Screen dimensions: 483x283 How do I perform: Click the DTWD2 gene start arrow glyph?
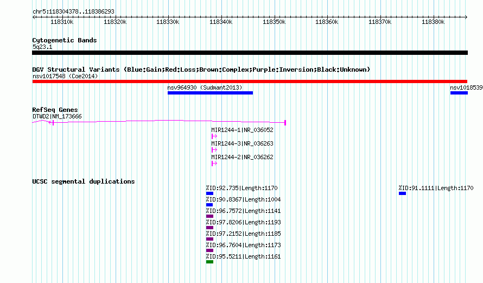pyautogui.click(x=51, y=123)
